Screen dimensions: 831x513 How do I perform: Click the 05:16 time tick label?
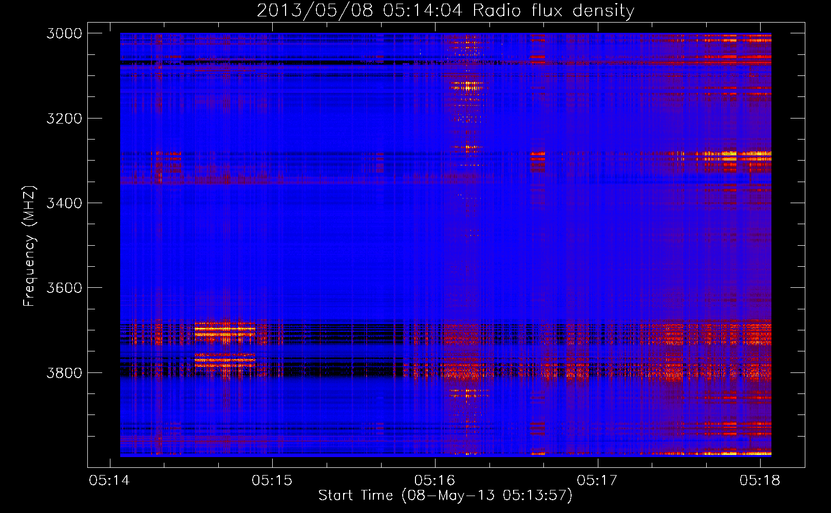pos(435,480)
